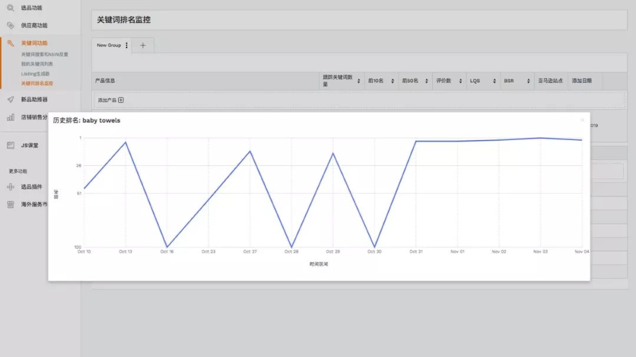Open Listing生成器 from sidebar
This screenshot has width=636, height=357.
(x=36, y=74)
